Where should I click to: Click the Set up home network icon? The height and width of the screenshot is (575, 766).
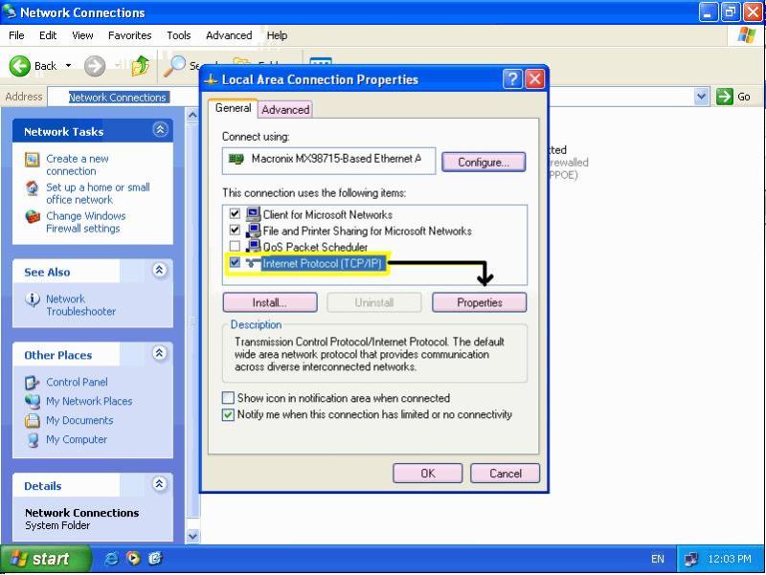click(x=33, y=188)
